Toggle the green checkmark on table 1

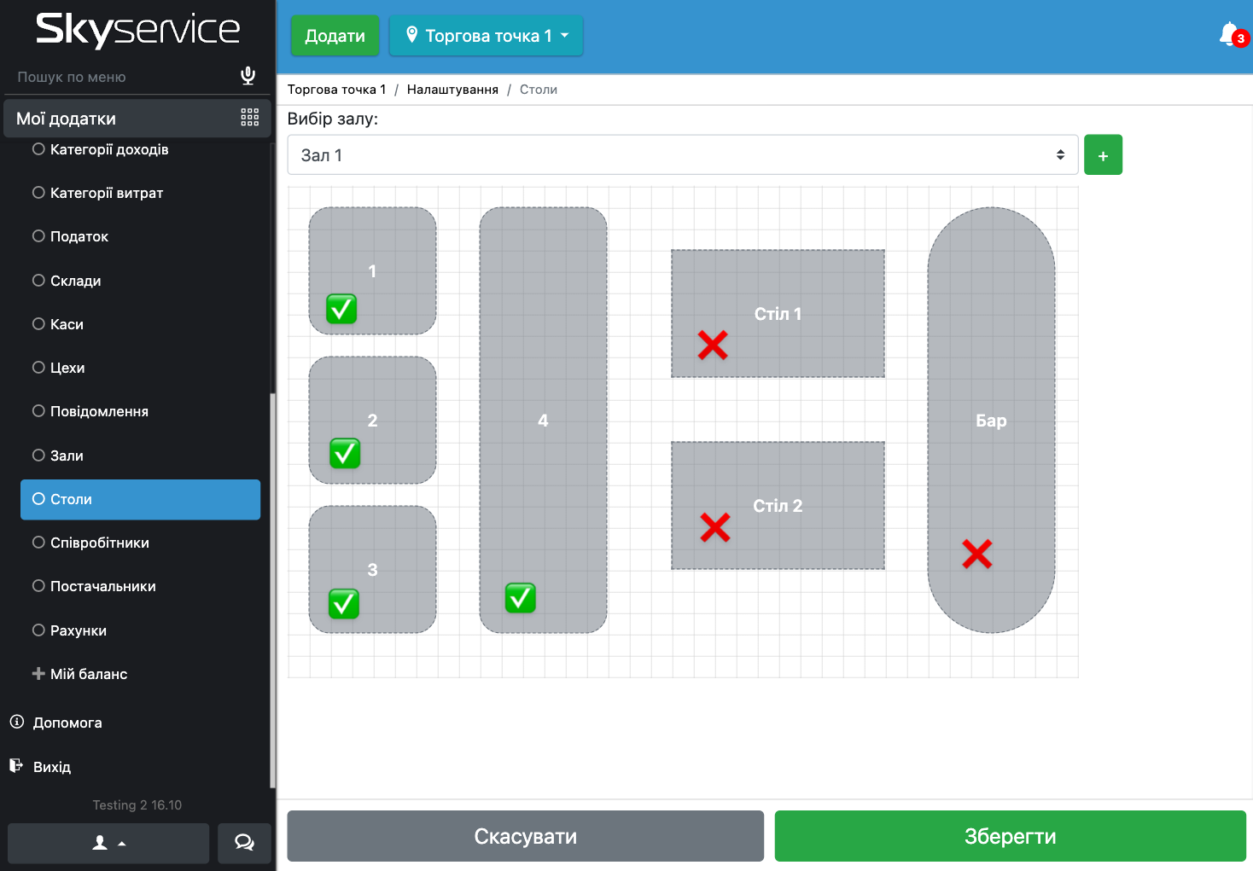click(341, 309)
